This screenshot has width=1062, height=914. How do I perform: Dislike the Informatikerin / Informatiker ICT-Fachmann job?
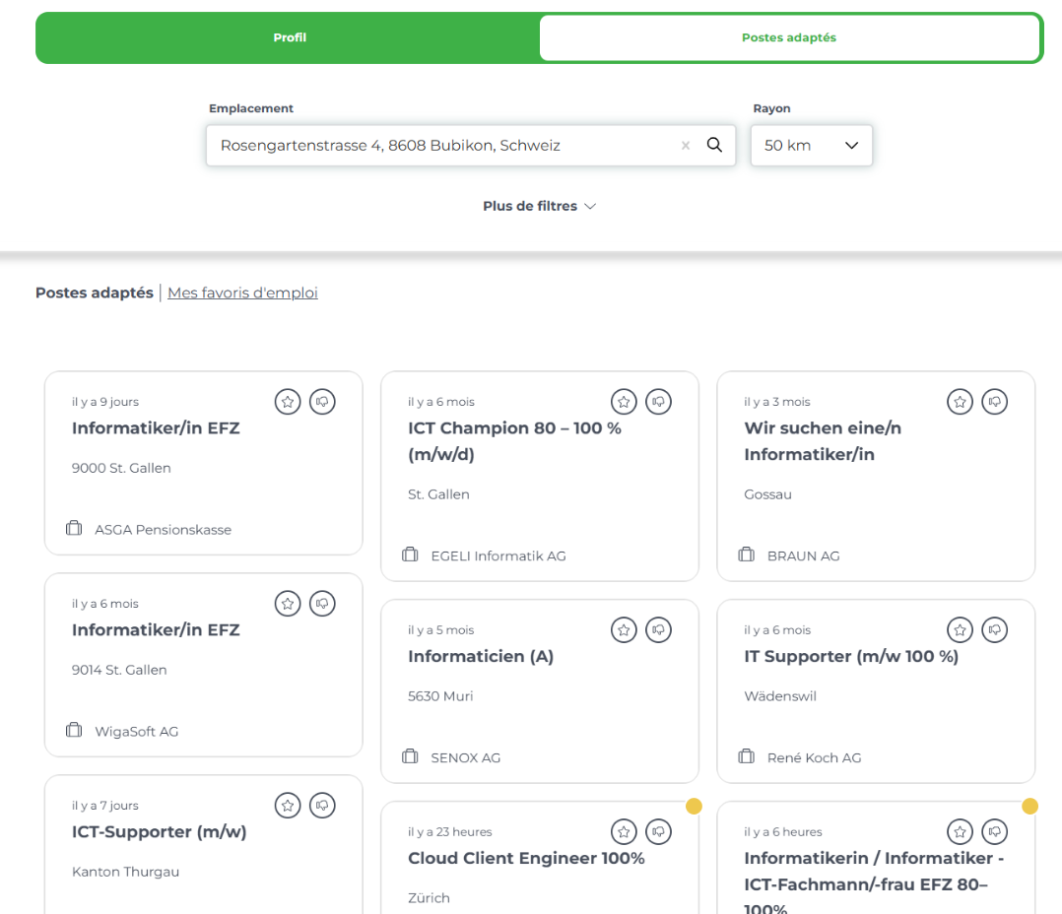point(995,832)
